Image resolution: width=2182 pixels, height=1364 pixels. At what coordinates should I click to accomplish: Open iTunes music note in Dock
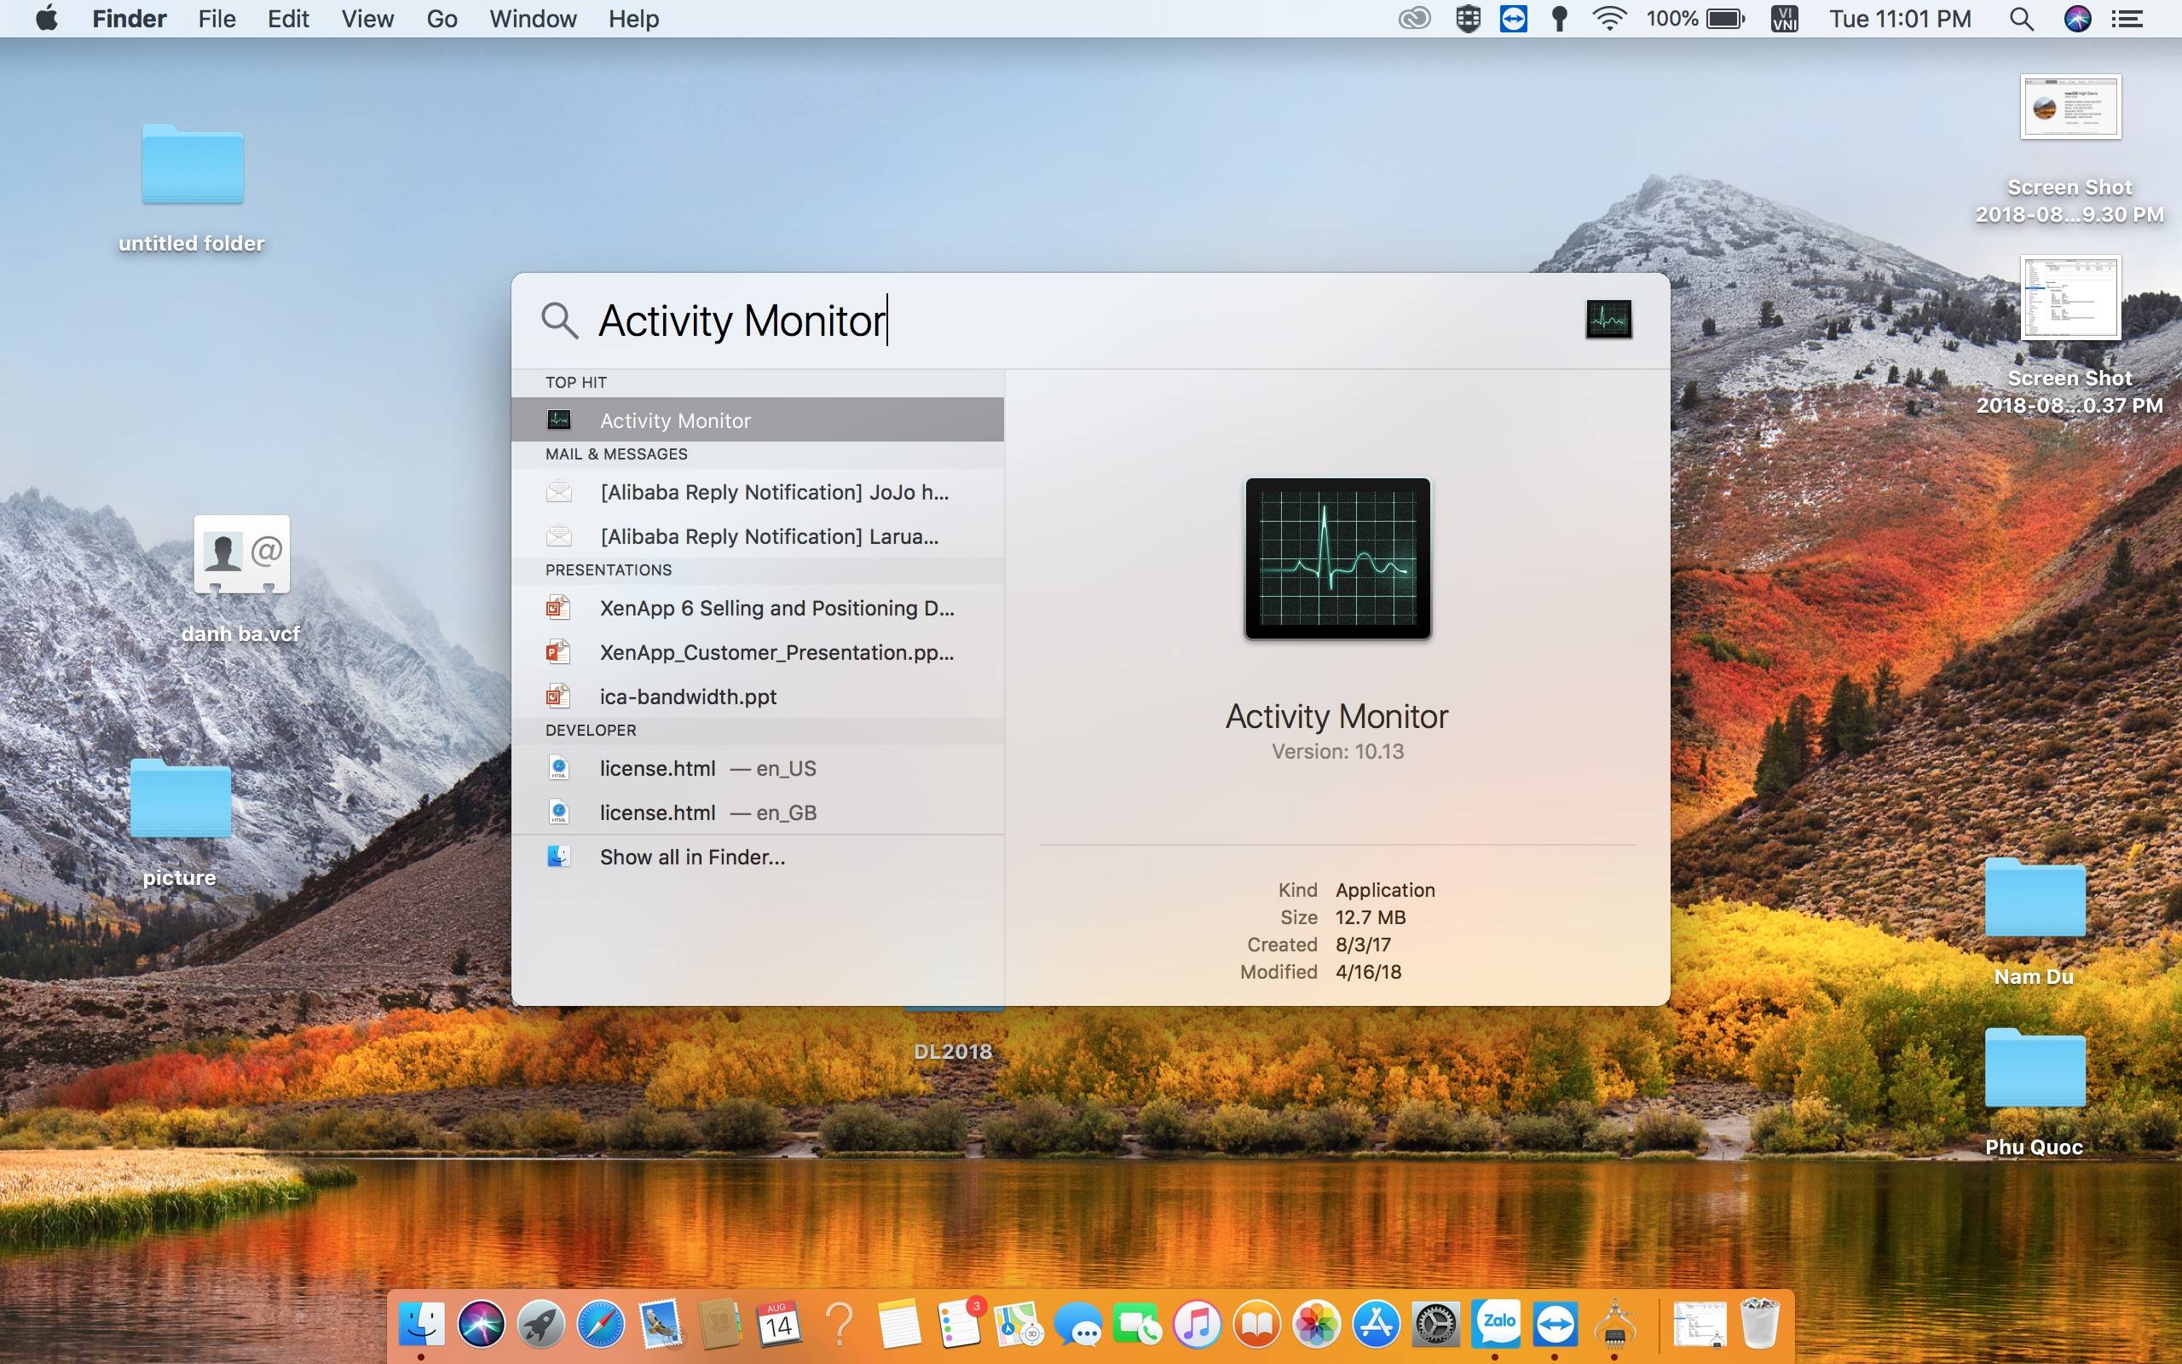1198,1323
